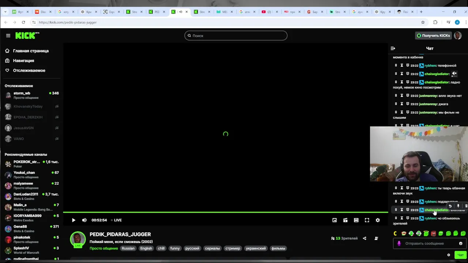Click the 13 Зрителей viewer count
The height and width of the screenshot is (263, 468).
point(344,239)
